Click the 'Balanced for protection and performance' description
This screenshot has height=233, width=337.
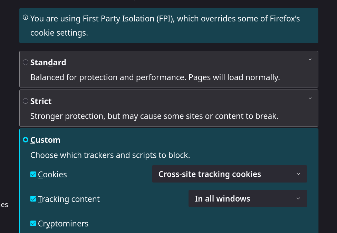pos(155,77)
